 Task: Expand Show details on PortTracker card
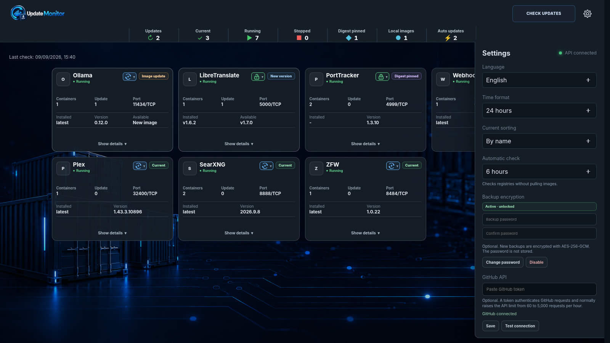click(366, 144)
